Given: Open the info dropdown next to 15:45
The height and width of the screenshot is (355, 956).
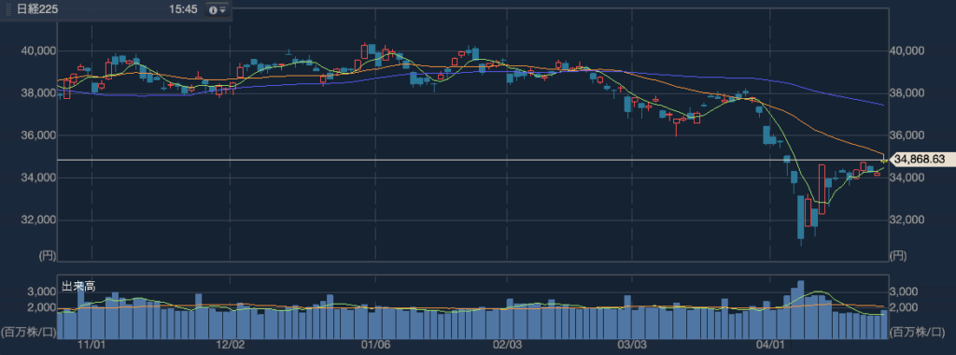Looking at the screenshot, I should (x=217, y=10).
